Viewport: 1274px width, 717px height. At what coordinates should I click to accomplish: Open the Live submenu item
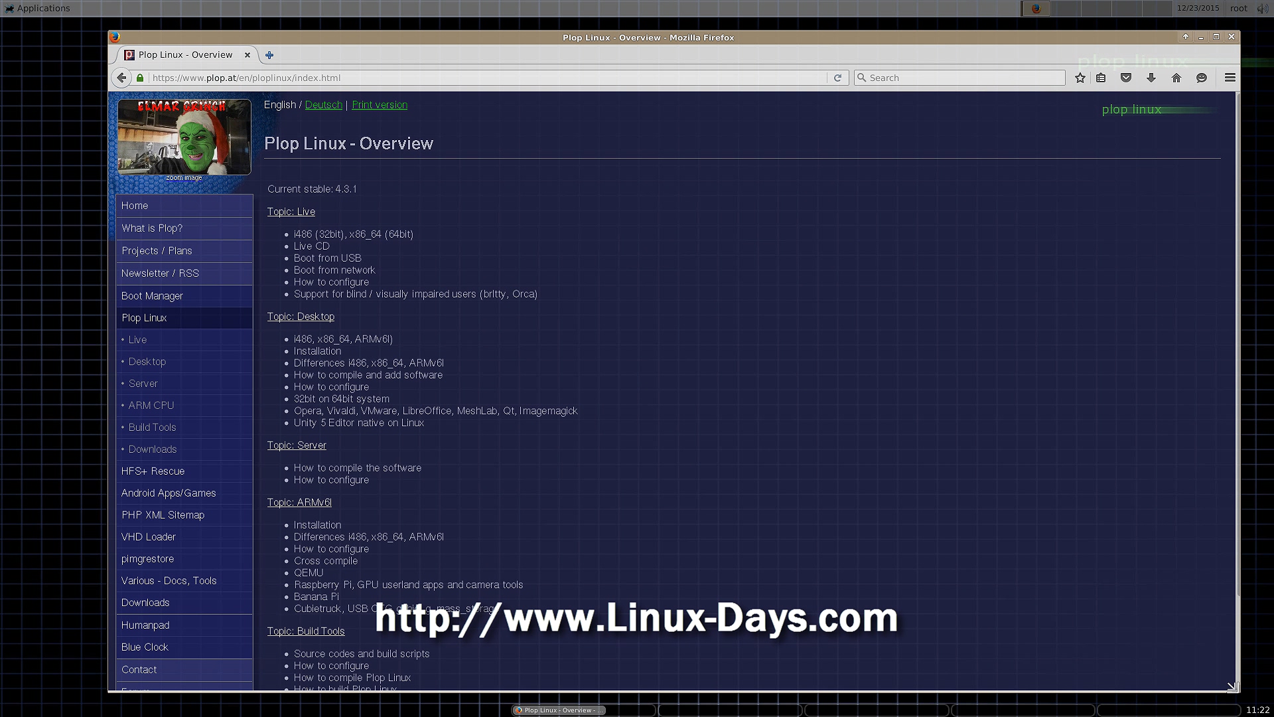click(x=184, y=340)
